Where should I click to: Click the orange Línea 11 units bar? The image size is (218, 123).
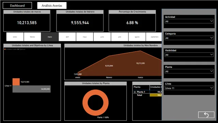point(16,82)
